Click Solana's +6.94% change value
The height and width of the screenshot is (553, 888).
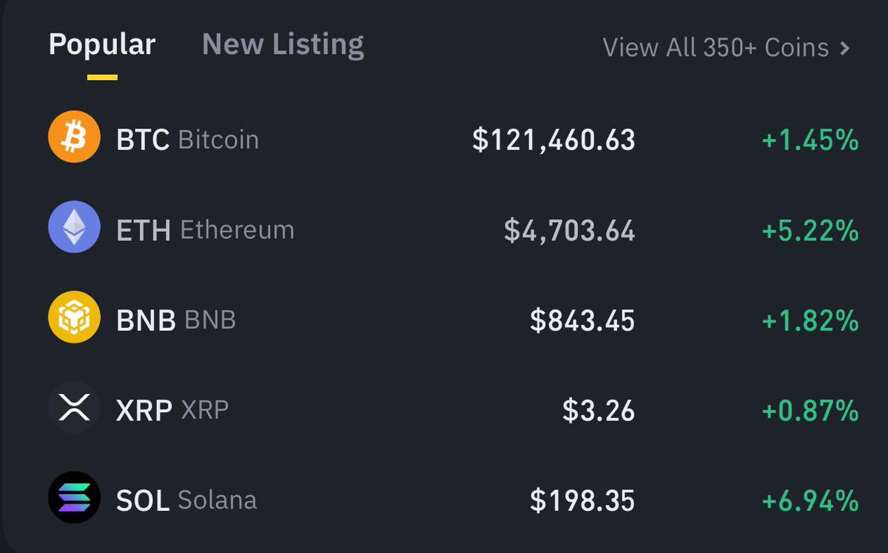[x=810, y=501]
